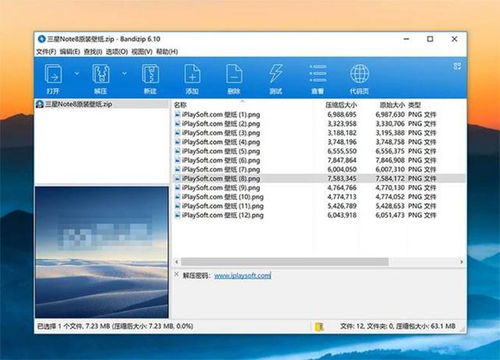Select file iPlaySoft.com 壁纸 (6).png

[221, 160]
